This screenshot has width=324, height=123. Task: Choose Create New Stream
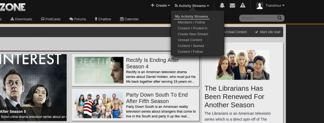click(x=193, y=34)
